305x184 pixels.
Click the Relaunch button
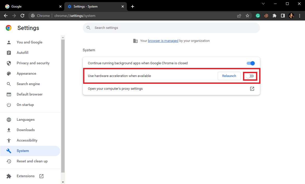tap(229, 76)
